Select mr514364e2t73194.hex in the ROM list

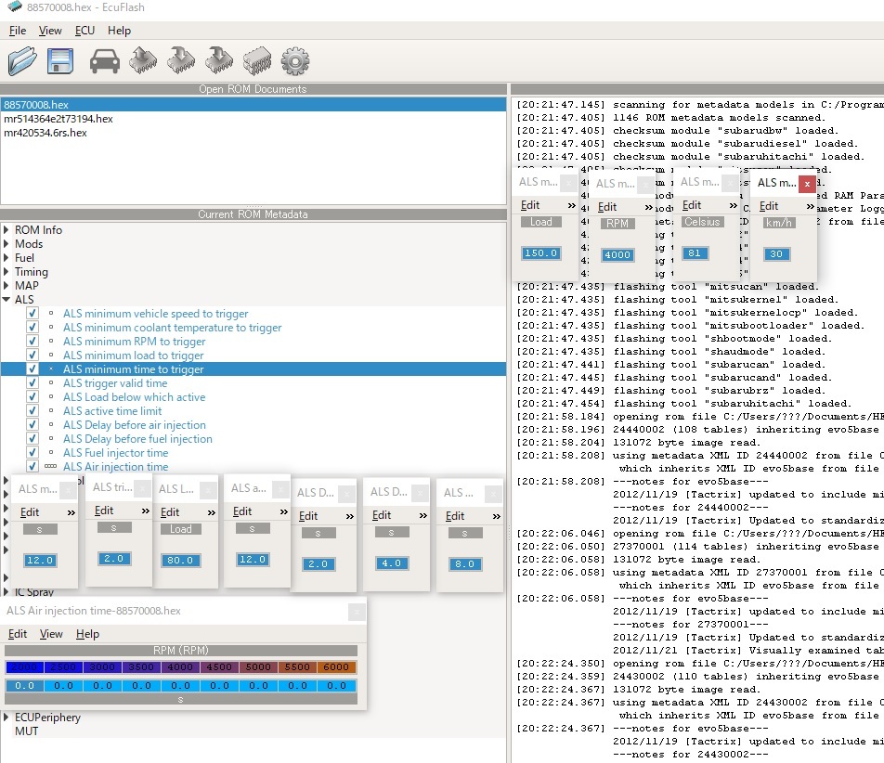[253, 119]
